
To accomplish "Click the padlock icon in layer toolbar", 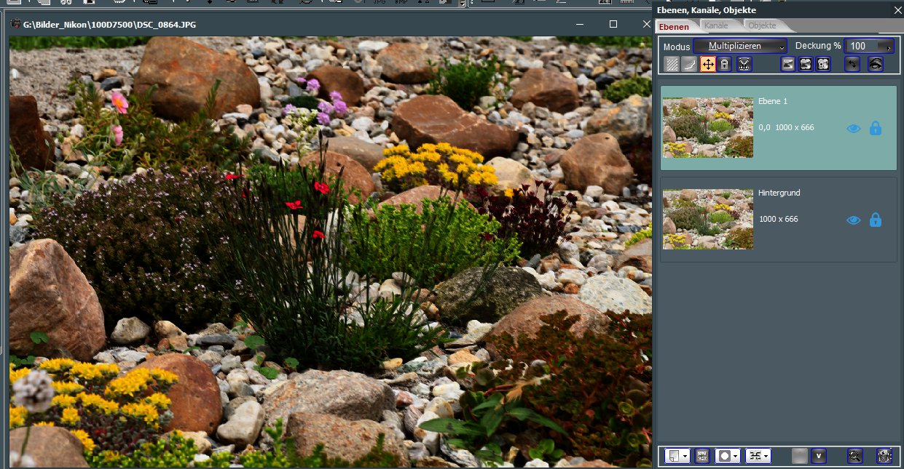I will tap(724, 64).
